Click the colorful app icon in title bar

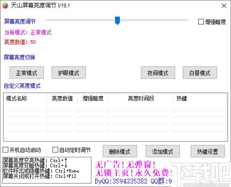[5, 6]
